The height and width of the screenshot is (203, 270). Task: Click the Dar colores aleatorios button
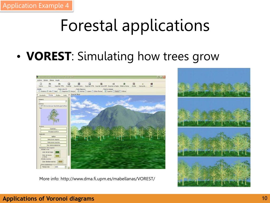pos(54,145)
